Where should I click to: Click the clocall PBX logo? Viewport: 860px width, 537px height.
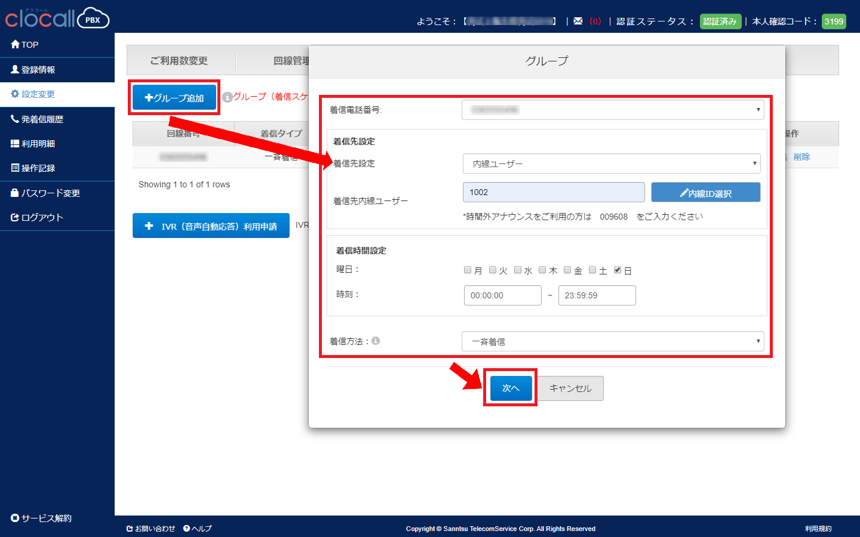57,18
